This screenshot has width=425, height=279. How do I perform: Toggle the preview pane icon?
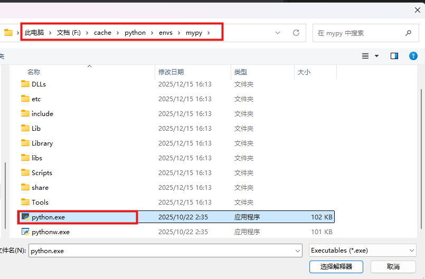tap(394, 56)
